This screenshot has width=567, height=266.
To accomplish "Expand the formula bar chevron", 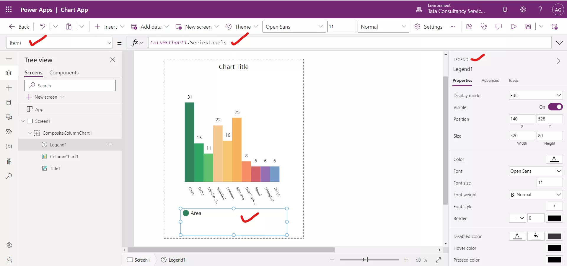I will click(560, 43).
